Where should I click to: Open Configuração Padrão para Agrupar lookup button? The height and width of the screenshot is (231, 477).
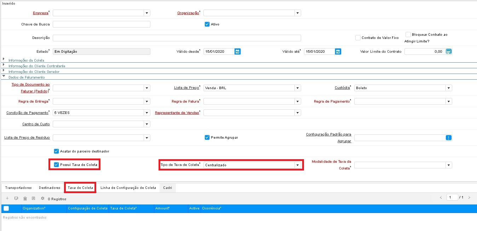(x=448, y=138)
